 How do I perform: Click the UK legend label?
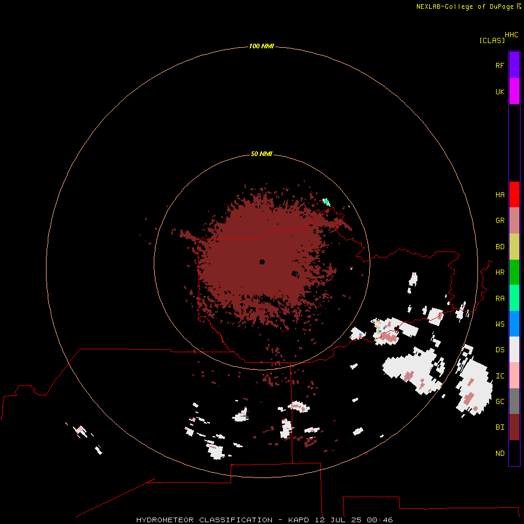point(500,91)
